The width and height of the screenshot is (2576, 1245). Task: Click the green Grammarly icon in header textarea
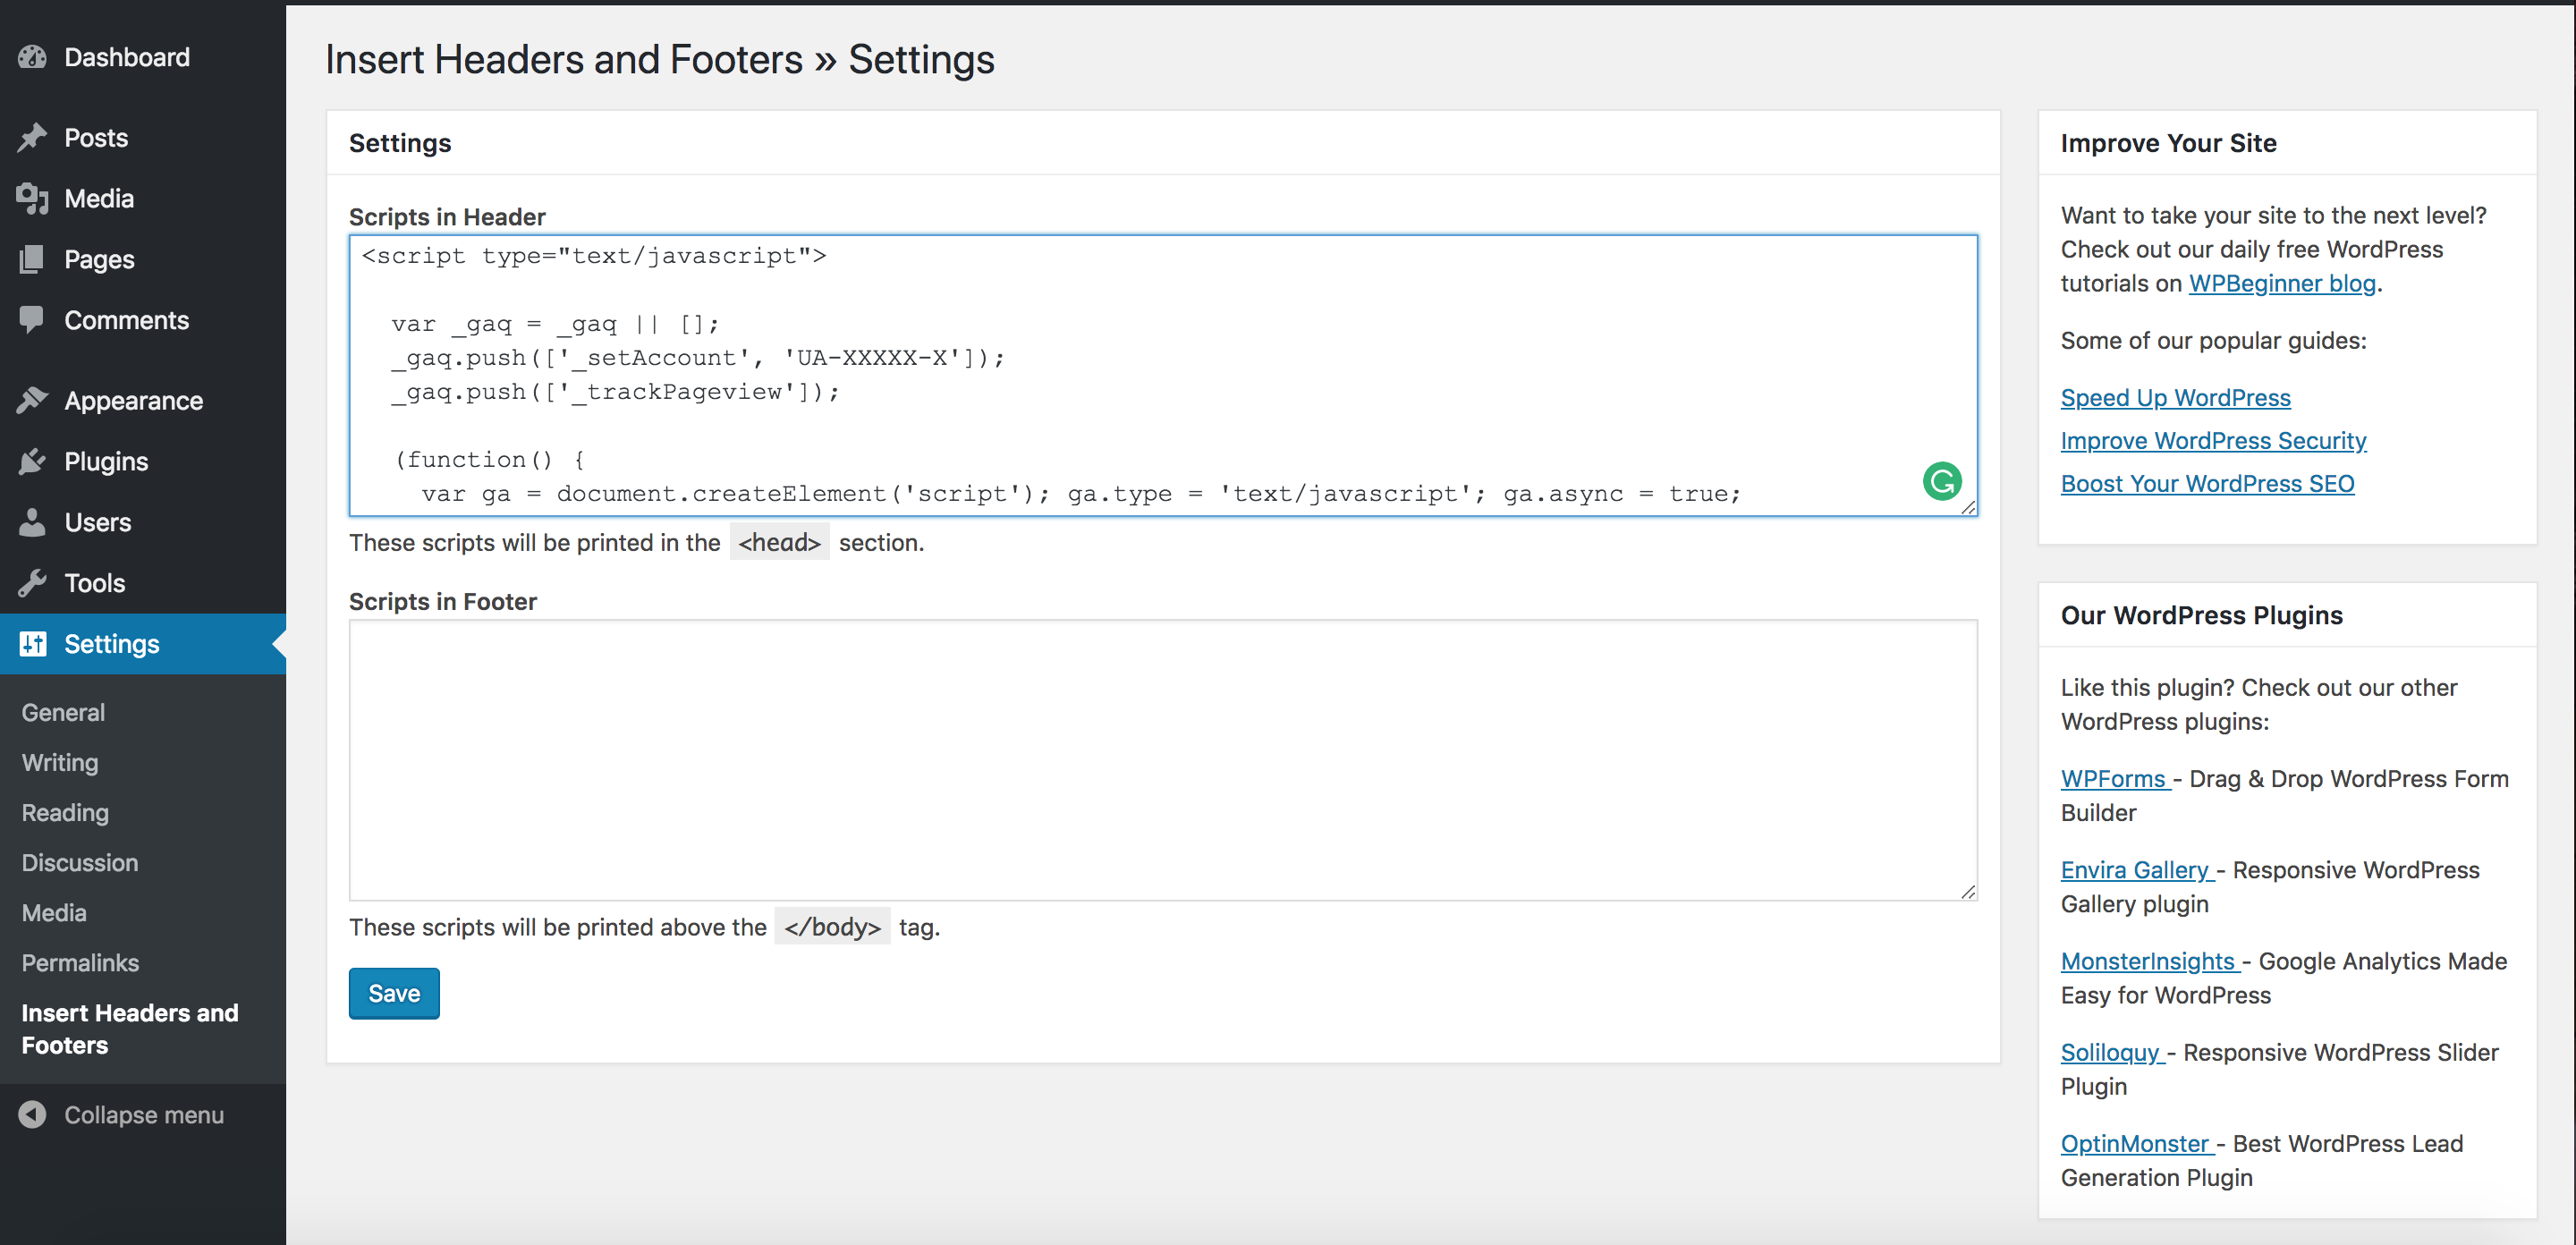[x=1941, y=482]
